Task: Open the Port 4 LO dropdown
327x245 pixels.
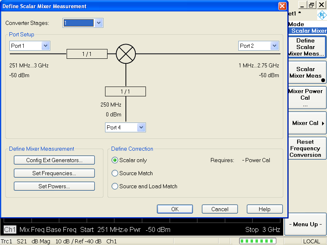Action: coord(141,128)
